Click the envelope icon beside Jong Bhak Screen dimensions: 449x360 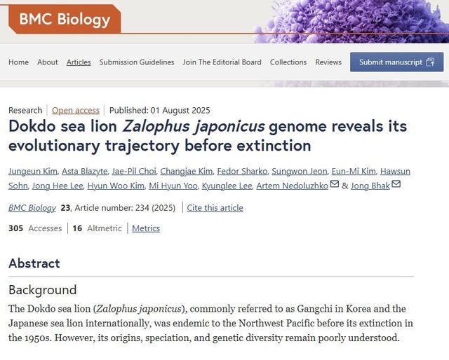pos(396,185)
